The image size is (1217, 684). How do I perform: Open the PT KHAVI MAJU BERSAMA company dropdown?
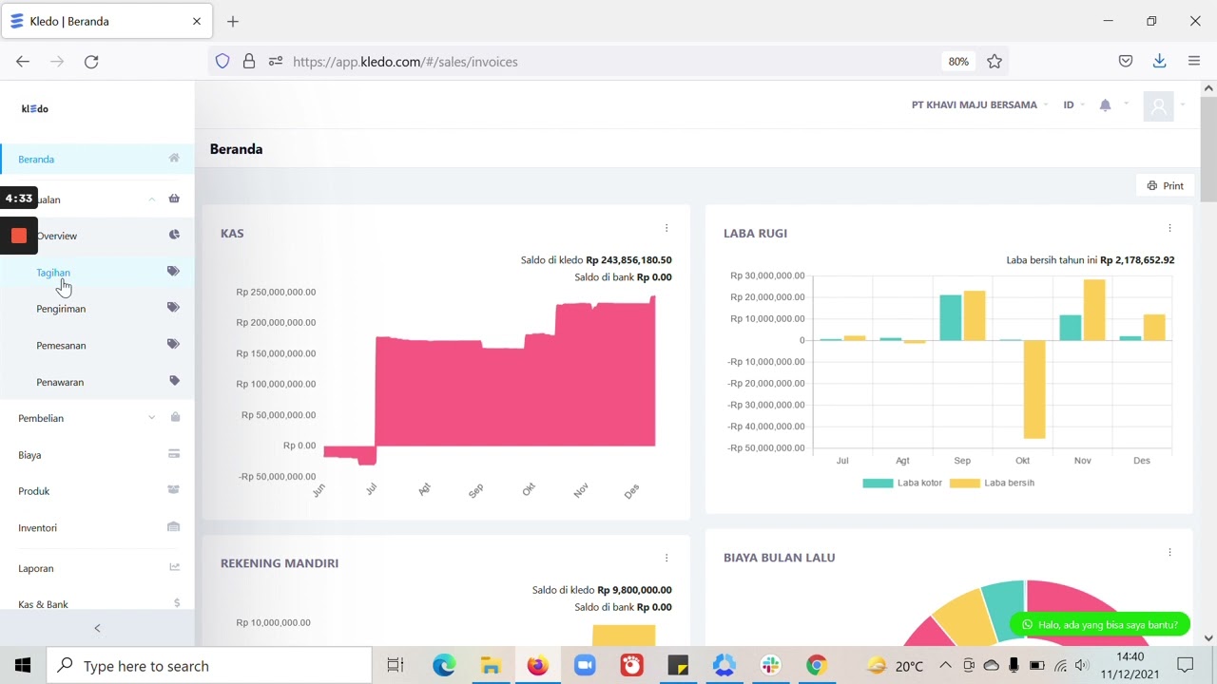pos(979,105)
